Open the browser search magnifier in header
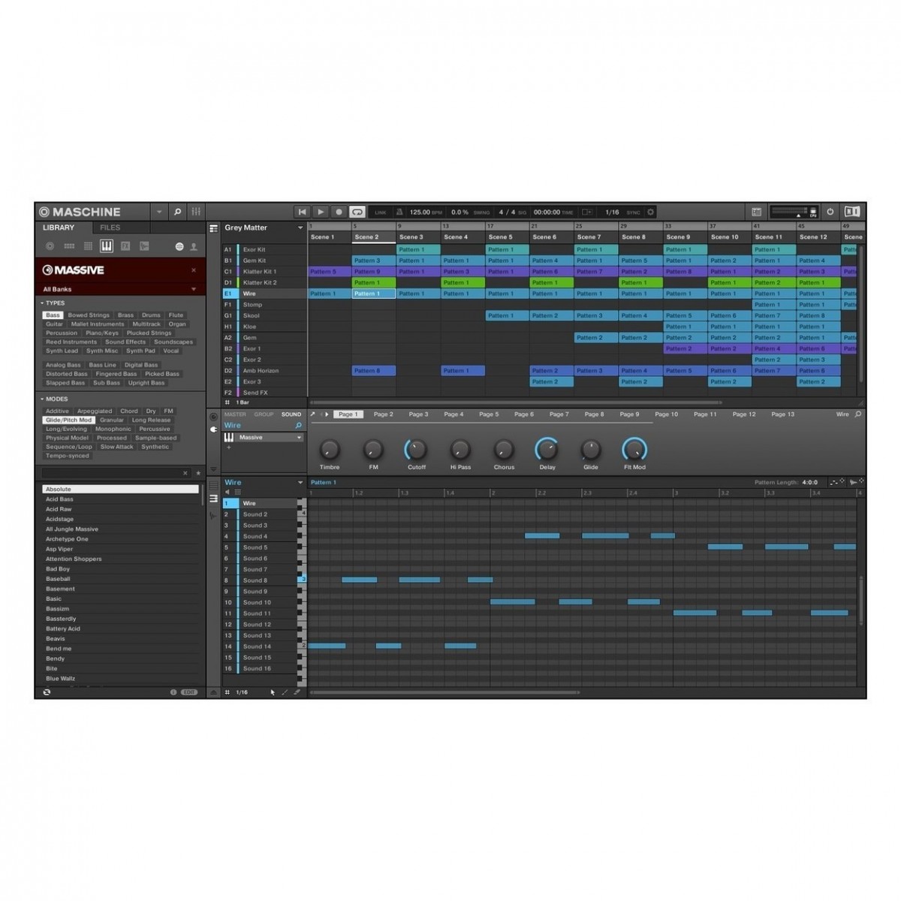Viewport: 901px width, 901px height. click(177, 212)
